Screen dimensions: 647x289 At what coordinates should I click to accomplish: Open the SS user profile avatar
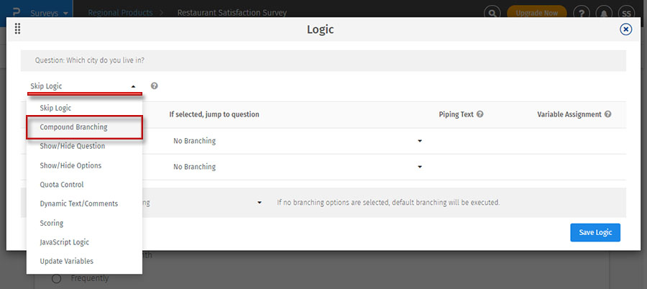625,13
